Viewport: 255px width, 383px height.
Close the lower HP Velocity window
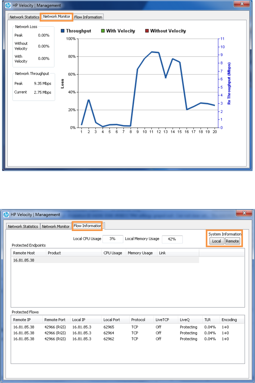click(244, 213)
